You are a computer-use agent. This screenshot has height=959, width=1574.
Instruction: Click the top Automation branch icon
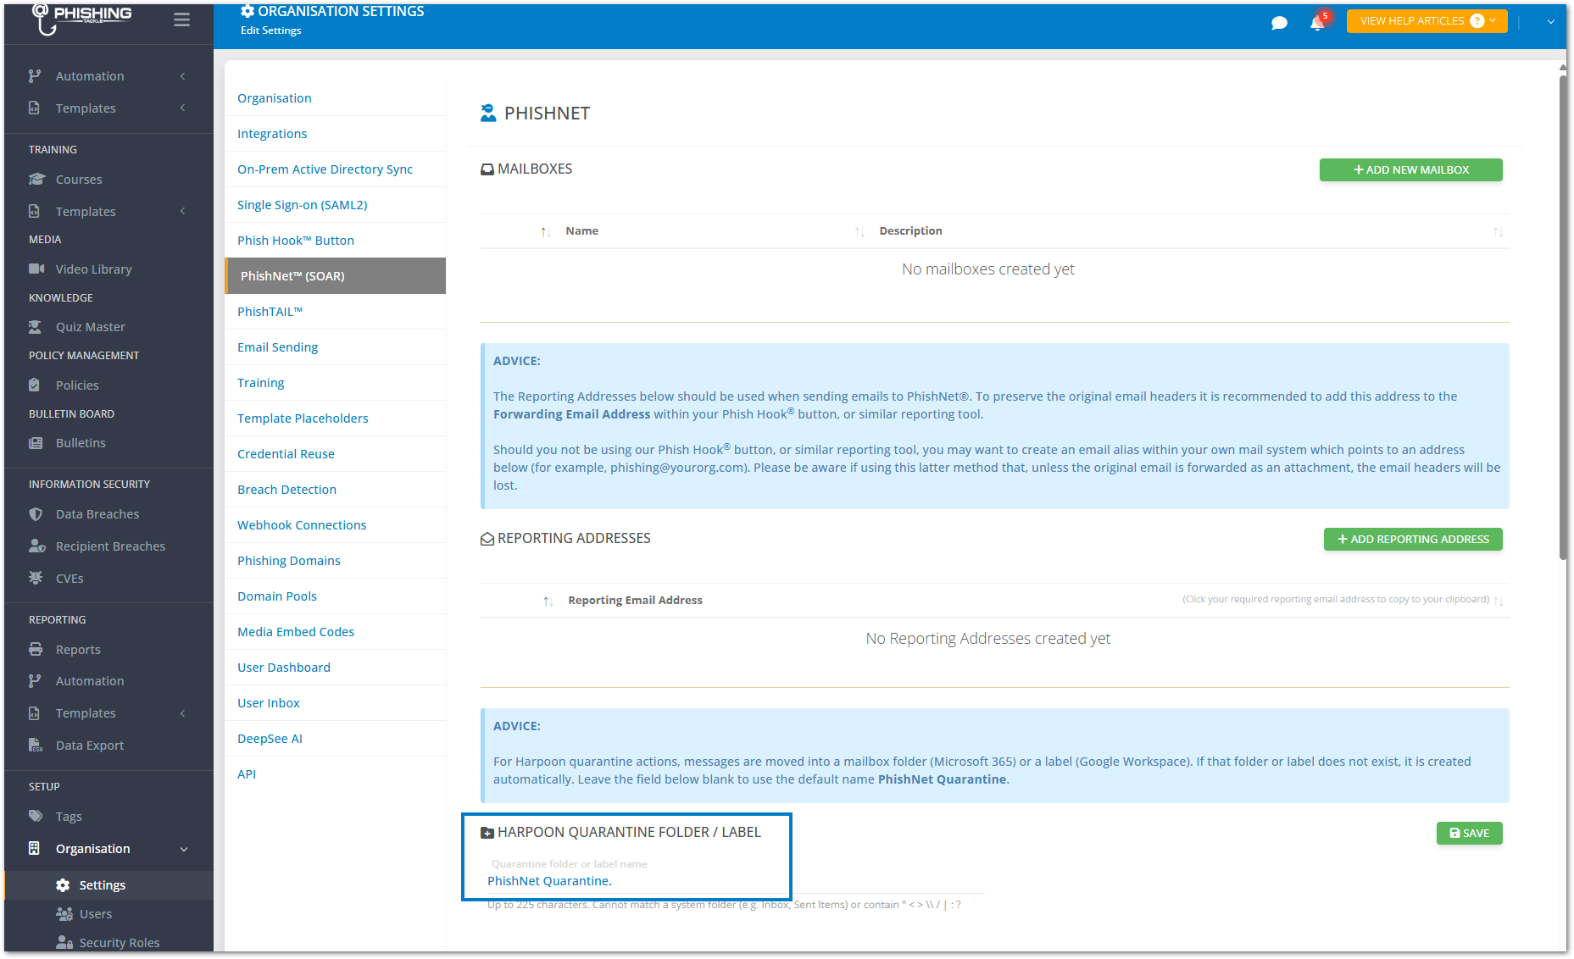[35, 76]
